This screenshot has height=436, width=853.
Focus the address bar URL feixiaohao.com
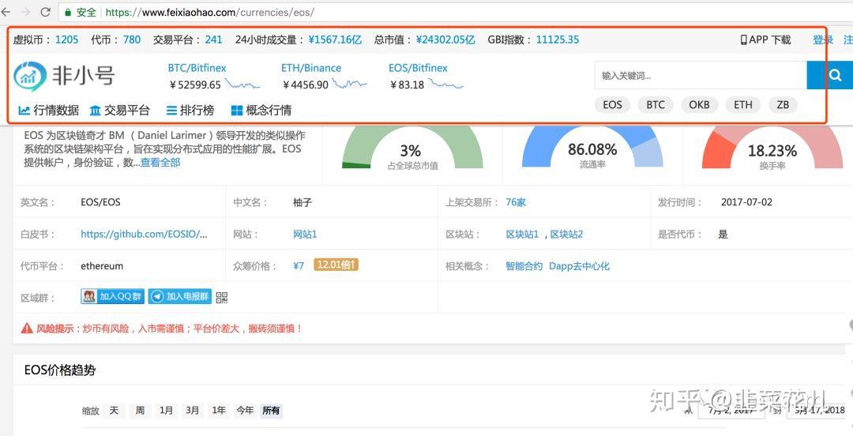(x=209, y=12)
